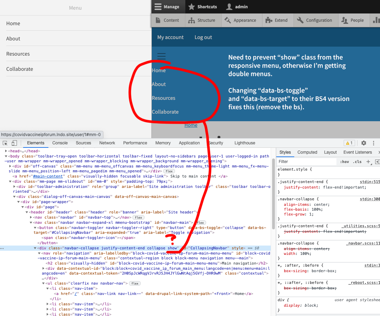Select the Configuration wrench icon
This screenshot has height=316, width=380.
coord(301,20)
